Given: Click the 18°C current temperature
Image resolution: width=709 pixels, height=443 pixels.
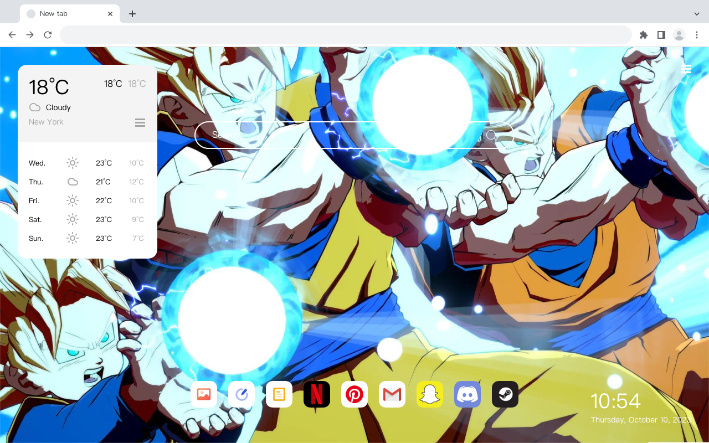Looking at the screenshot, I should click(49, 87).
